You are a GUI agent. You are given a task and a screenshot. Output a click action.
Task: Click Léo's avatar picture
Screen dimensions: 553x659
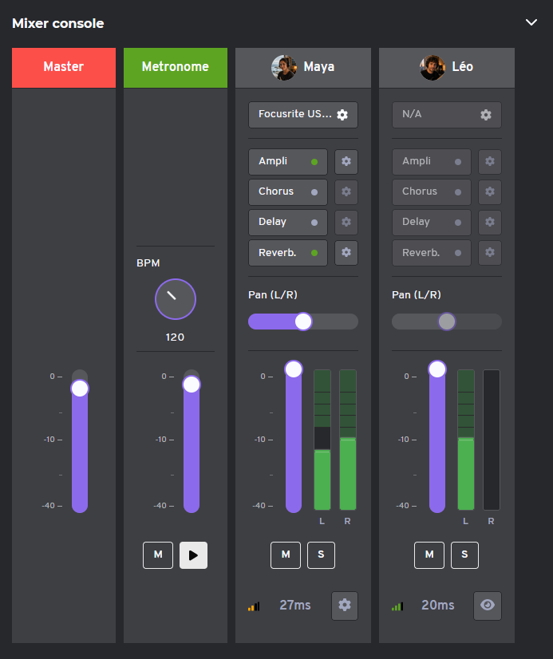point(433,67)
